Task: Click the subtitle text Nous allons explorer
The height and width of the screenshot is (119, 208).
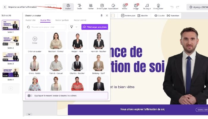Action: tap(143, 109)
